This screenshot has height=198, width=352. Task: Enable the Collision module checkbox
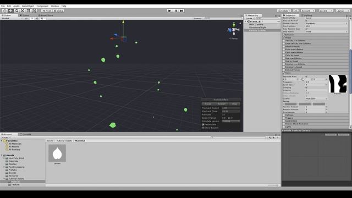[x=284, y=115]
